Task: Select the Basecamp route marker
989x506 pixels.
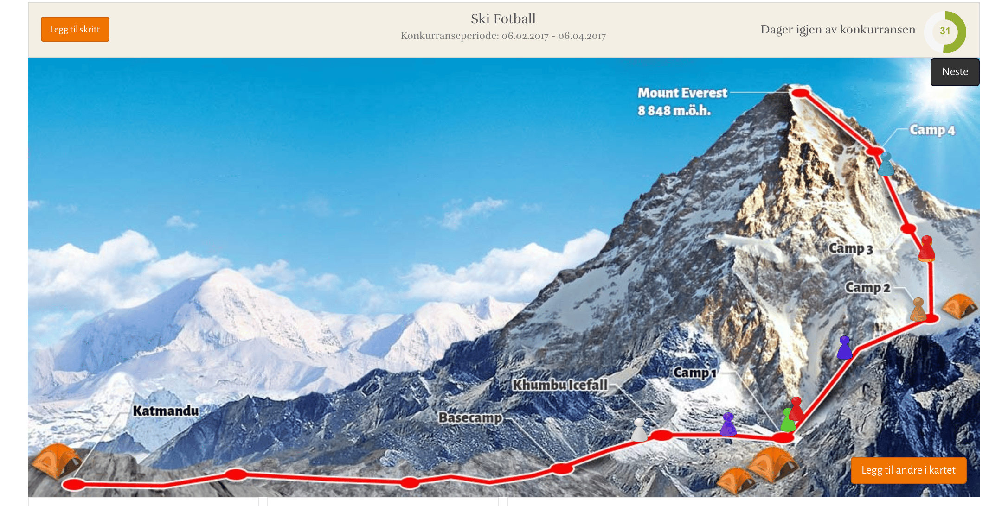Action: (x=561, y=468)
